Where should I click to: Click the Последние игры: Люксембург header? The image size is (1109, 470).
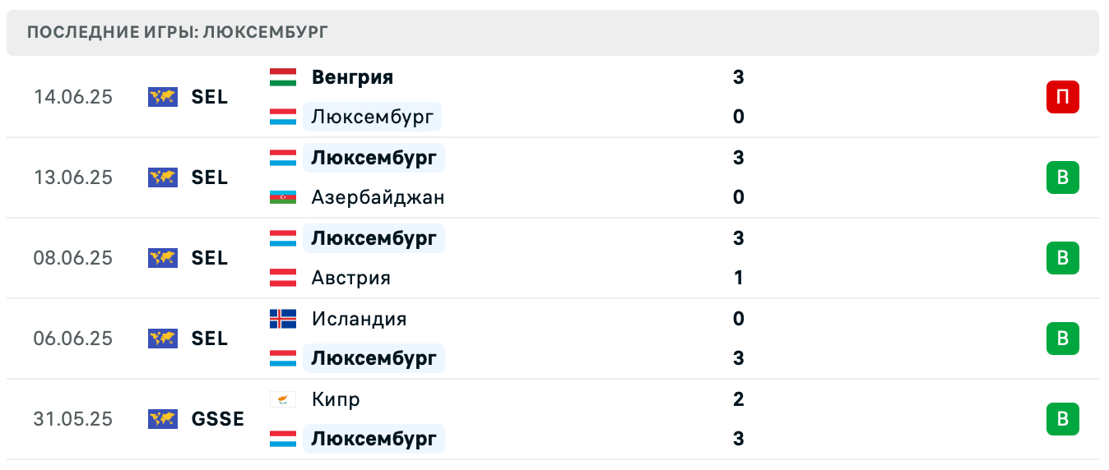click(178, 32)
